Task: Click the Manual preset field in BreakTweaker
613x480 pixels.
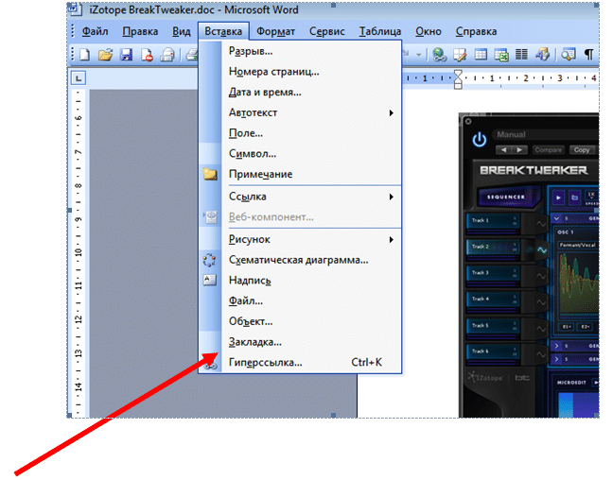Action: [546, 135]
